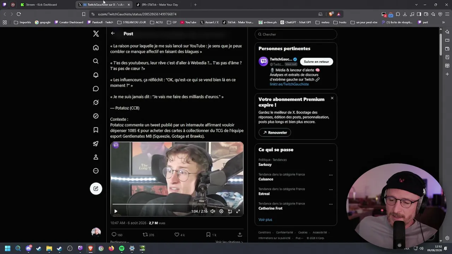The width and height of the screenshot is (452, 254).
Task: Open the STREAM DU JOUR bookmarks folder
Action: pos(131,22)
